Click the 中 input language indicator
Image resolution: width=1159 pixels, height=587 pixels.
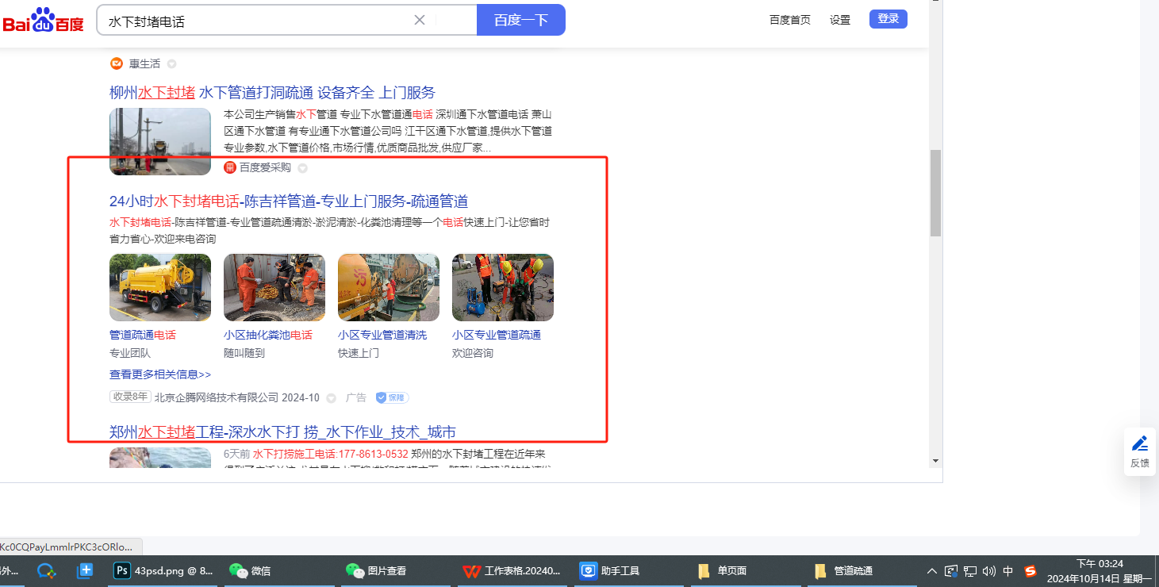1008,570
